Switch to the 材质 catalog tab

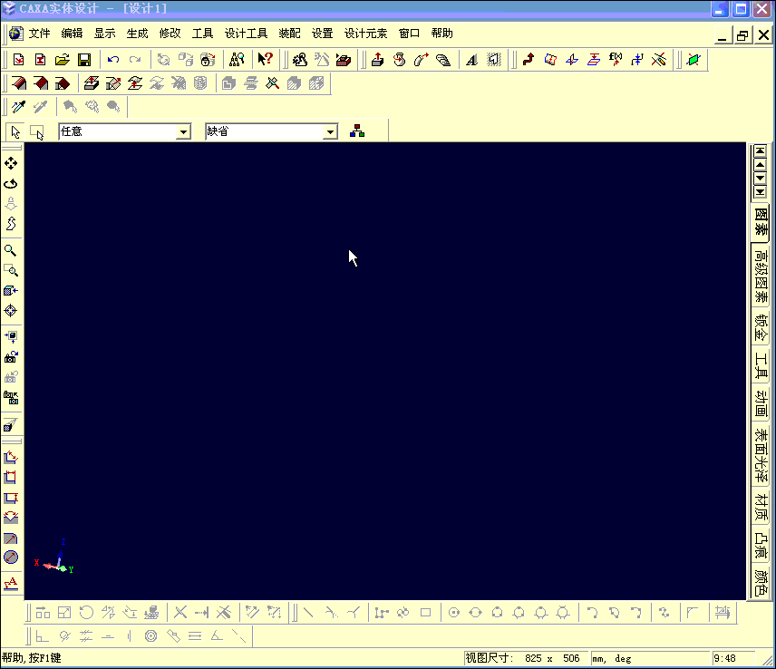click(761, 508)
